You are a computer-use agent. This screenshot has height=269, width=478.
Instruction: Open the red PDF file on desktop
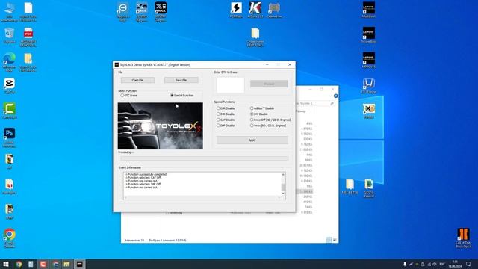point(28,36)
